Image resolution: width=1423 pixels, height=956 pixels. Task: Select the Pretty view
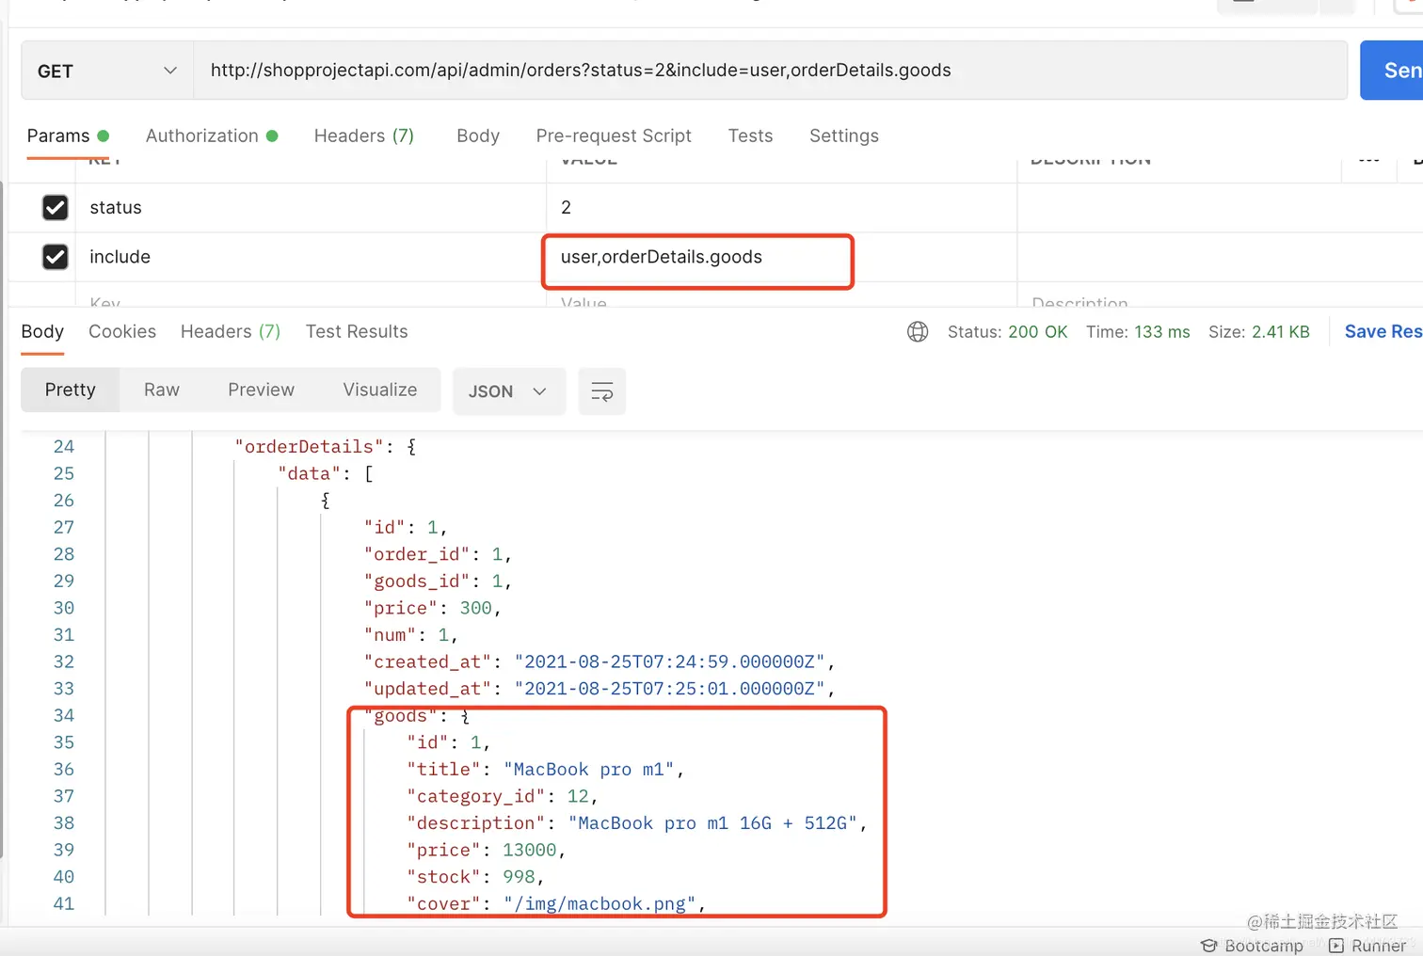click(71, 390)
